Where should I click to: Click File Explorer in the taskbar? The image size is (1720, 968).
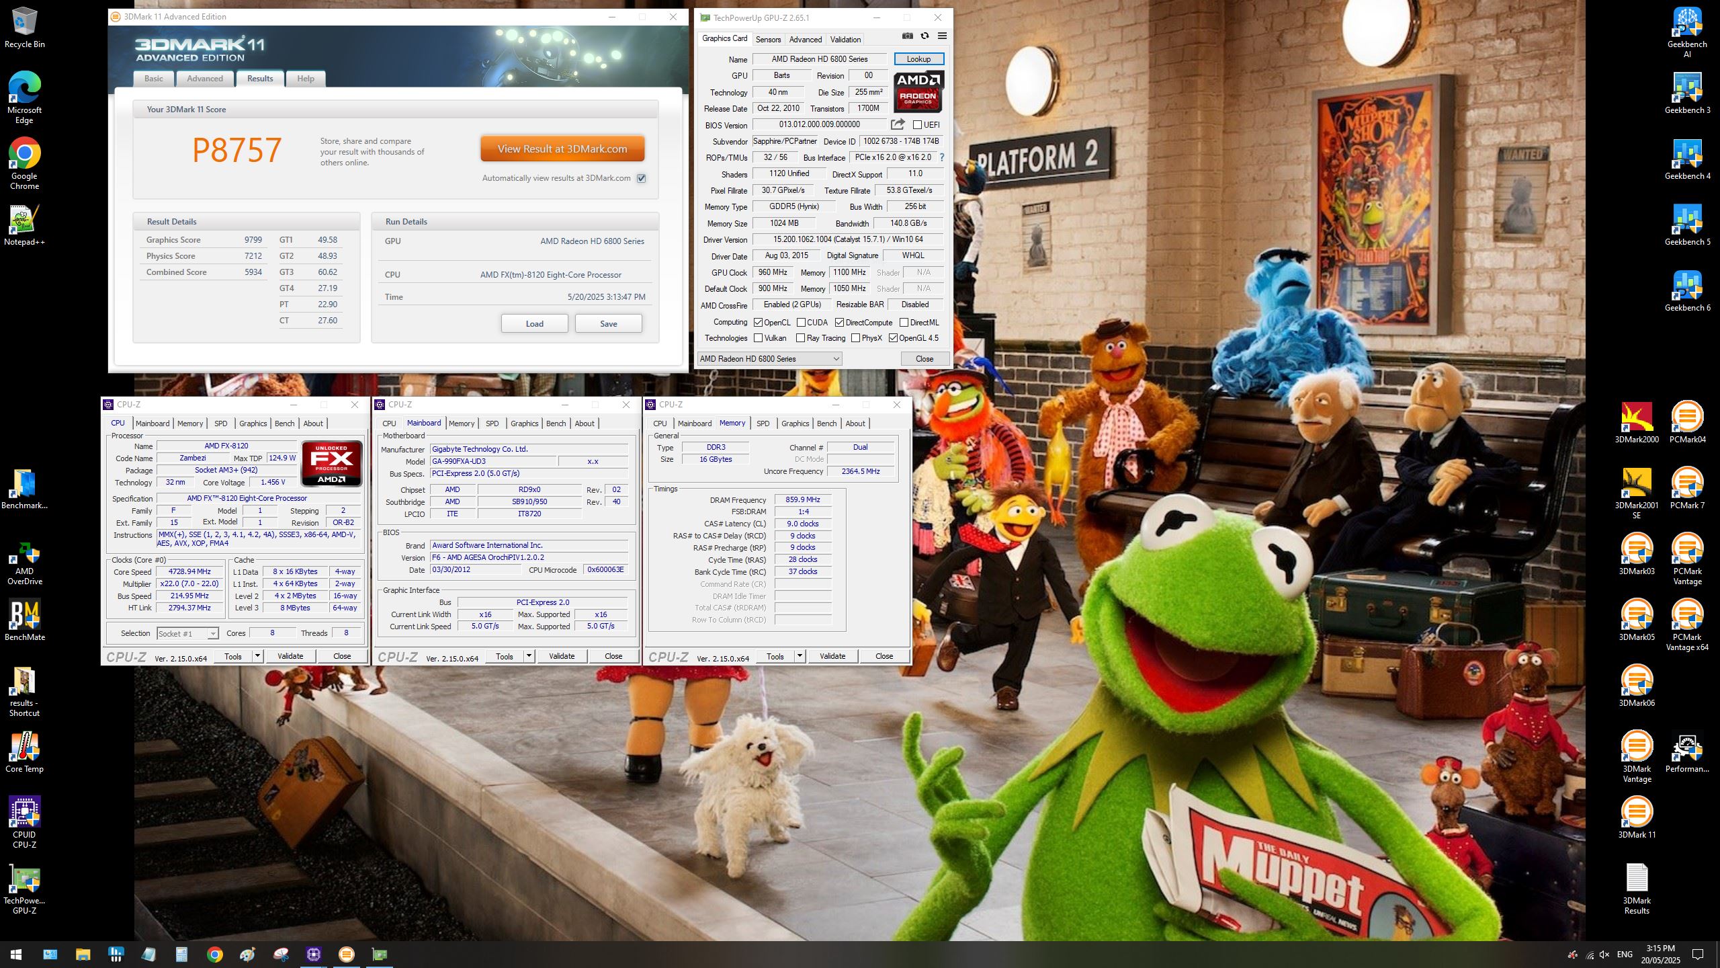83,954
